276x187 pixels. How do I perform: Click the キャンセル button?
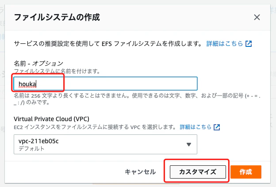click(x=140, y=172)
